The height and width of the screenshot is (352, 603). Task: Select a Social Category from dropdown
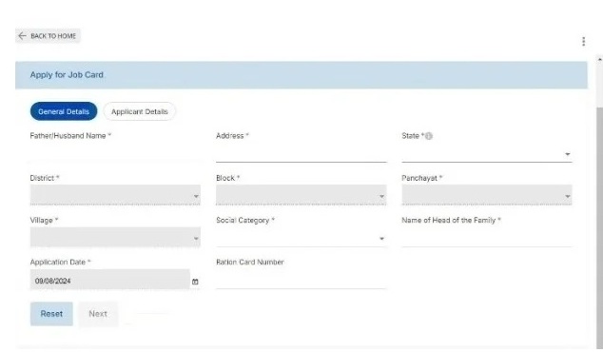pyautogui.click(x=301, y=238)
